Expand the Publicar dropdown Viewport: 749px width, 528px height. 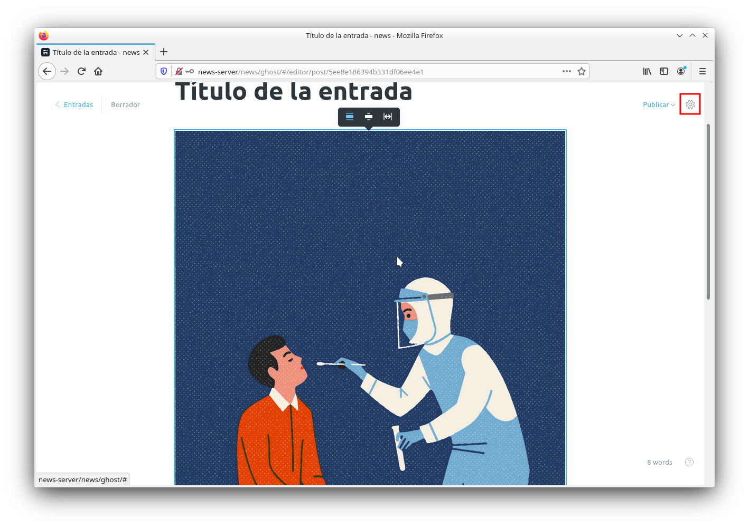click(659, 105)
